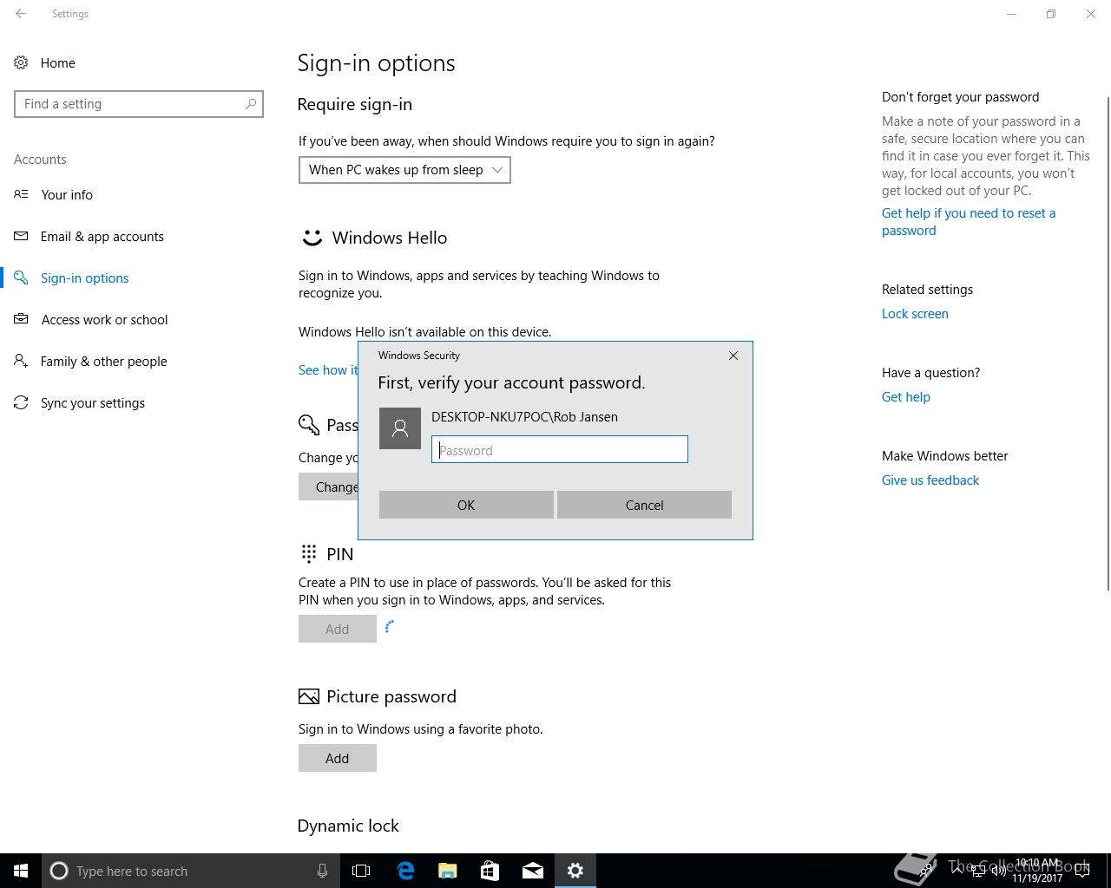Expand the When PC wakes up from sleep dropdown
Viewport: 1111px width, 888px height.
[404, 170]
